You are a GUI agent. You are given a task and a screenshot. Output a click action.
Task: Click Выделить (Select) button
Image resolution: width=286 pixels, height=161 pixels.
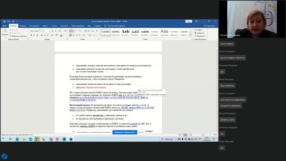point(200,36)
